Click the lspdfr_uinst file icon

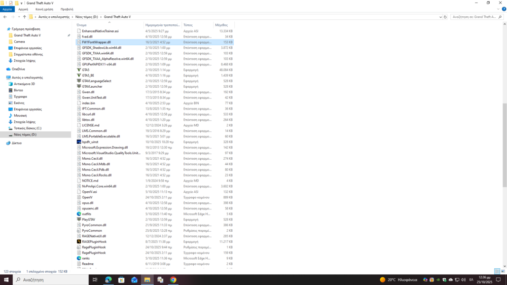pyautogui.click(x=79, y=142)
